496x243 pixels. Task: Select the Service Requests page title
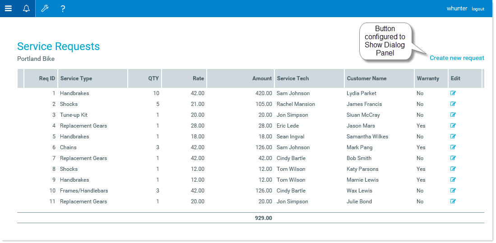pos(59,46)
